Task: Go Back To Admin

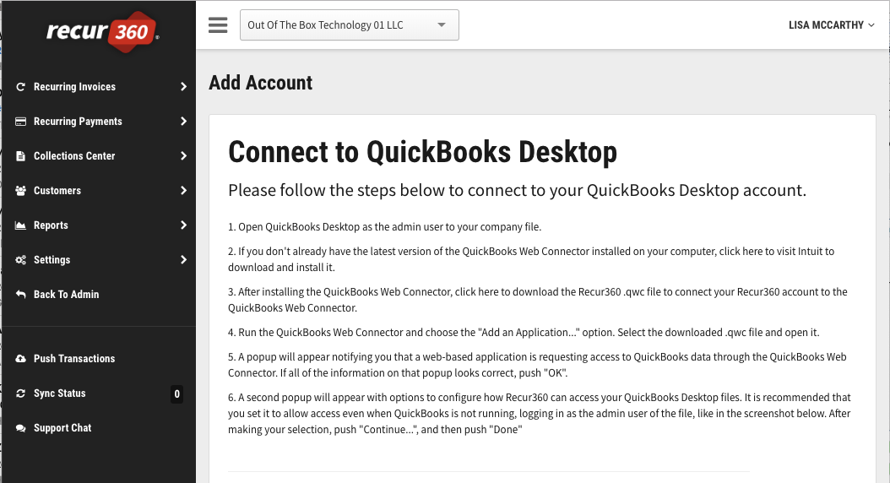Action: [x=100, y=295]
